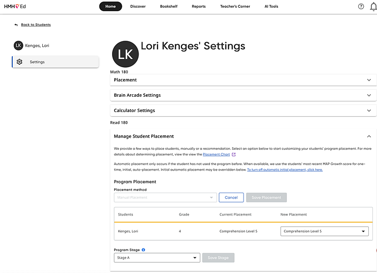Open the Discover tab
Image resolution: width=377 pixels, height=273 pixels.
tap(138, 7)
